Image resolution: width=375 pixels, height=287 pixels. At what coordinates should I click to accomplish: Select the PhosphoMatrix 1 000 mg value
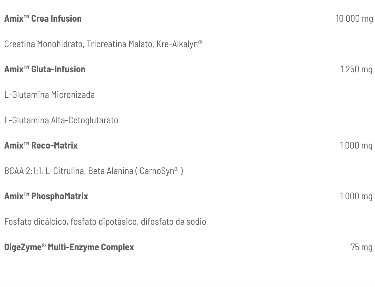[x=356, y=196]
